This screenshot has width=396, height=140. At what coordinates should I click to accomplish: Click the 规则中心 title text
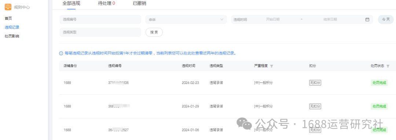point(22,7)
